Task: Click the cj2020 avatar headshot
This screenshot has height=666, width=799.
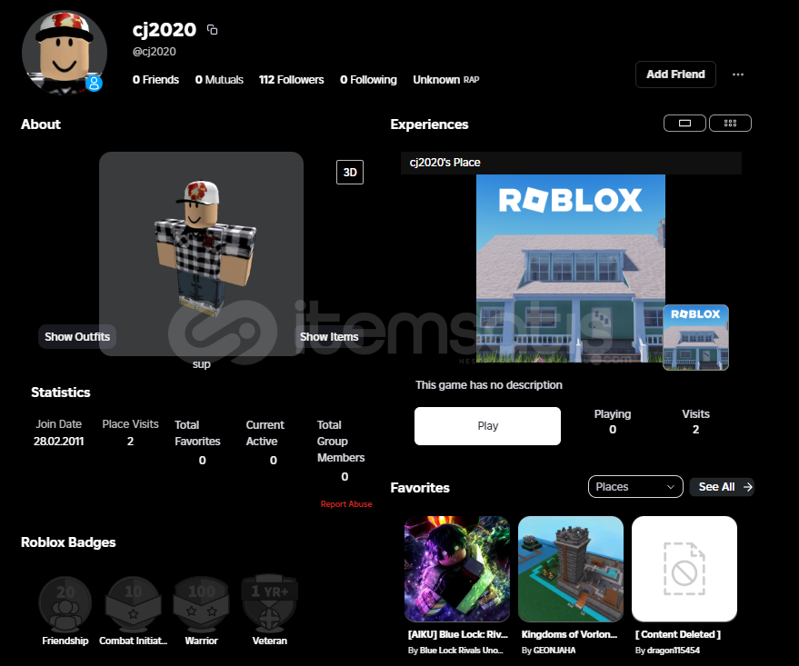Action: click(65, 53)
